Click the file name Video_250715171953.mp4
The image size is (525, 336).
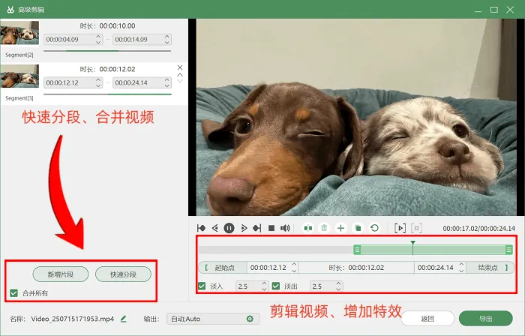coord(73,319)
